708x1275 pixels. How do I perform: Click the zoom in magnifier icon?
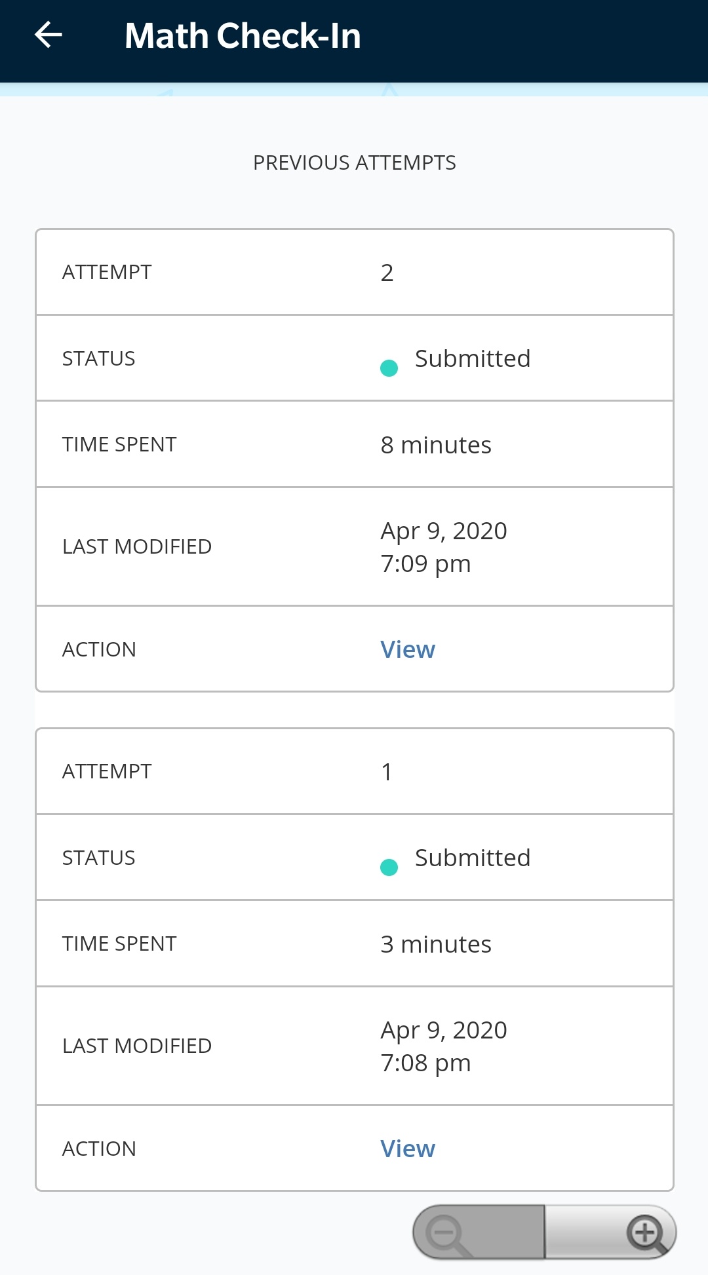tap(646, 1234)
